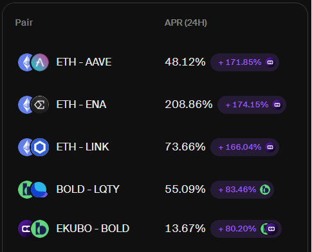Open the ETH - AAVE pair
The image size is (312, 252).
pos(84,62)
